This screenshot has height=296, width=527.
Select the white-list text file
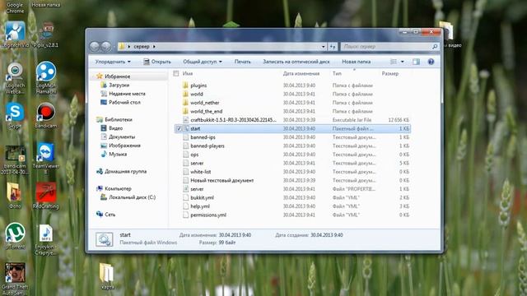click(200, 172)
